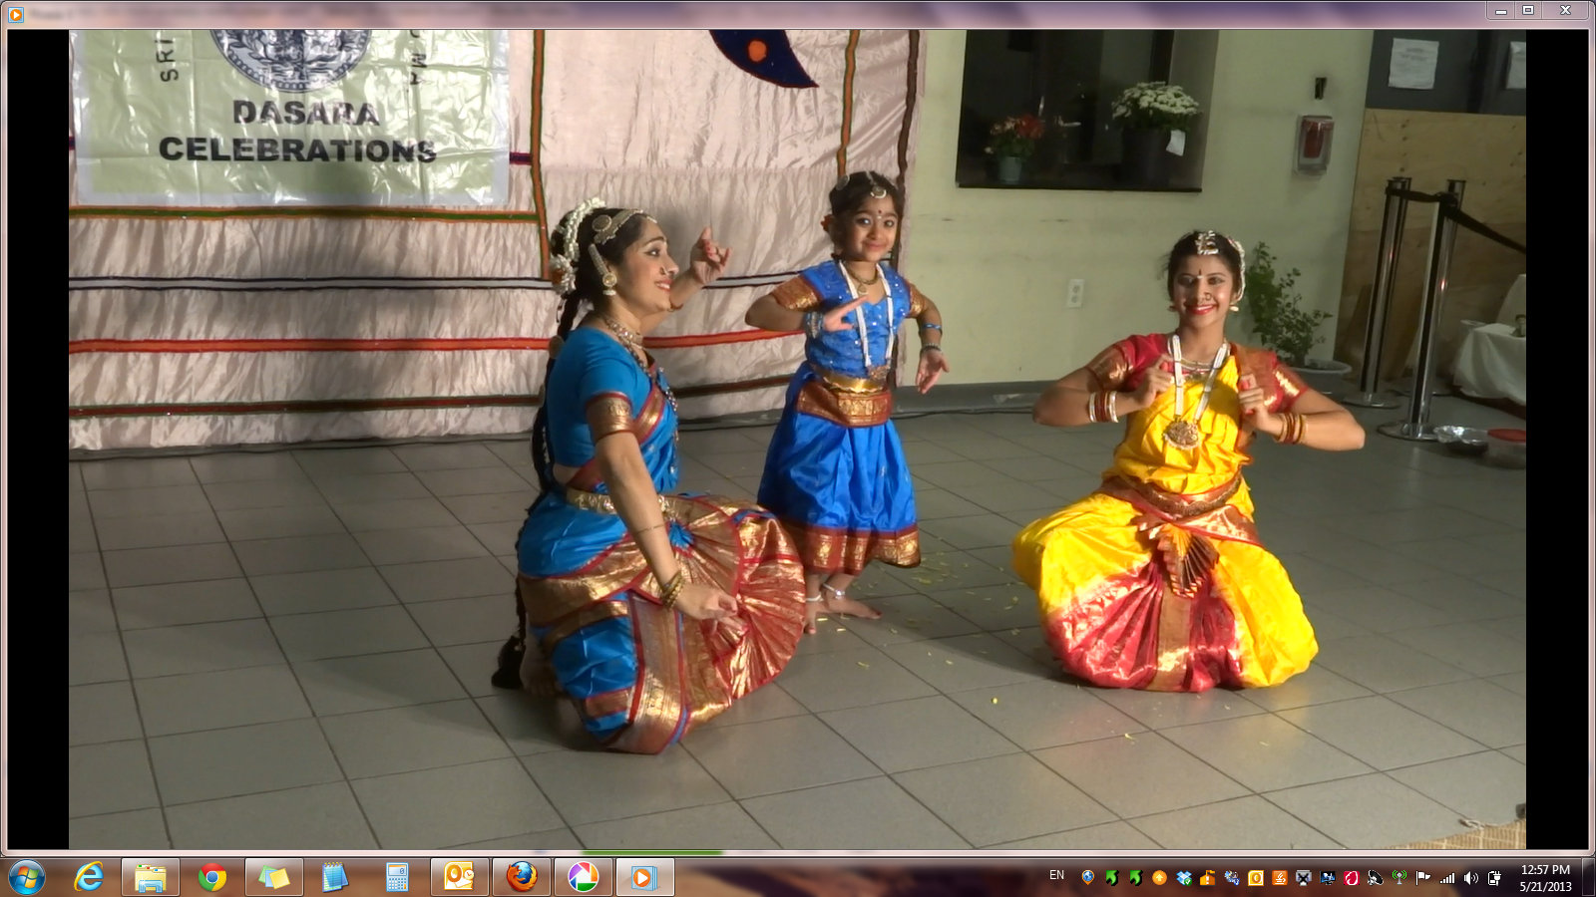Launch Internet Explorer from the taskbar
The image size is (1596, 897).
[x=89, y=877]
